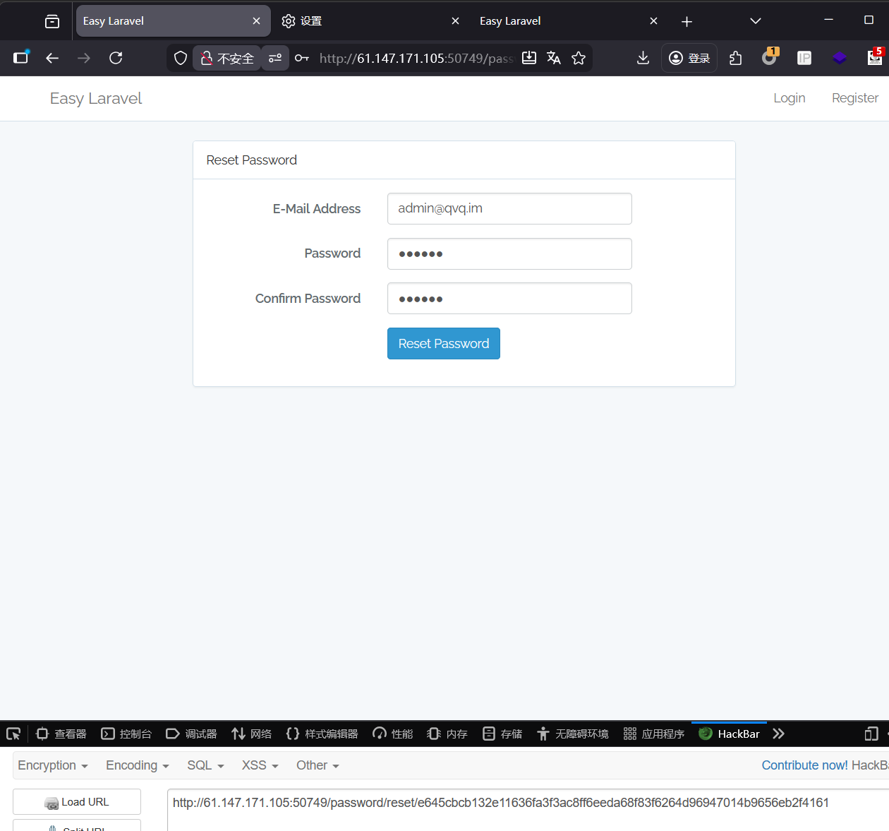The image size is (889, 831).
Task: Open the Easy Laravel home brand link
Action: tap(96, 98)
